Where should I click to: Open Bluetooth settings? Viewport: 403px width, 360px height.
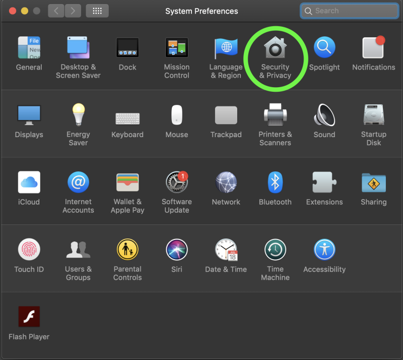275,182
